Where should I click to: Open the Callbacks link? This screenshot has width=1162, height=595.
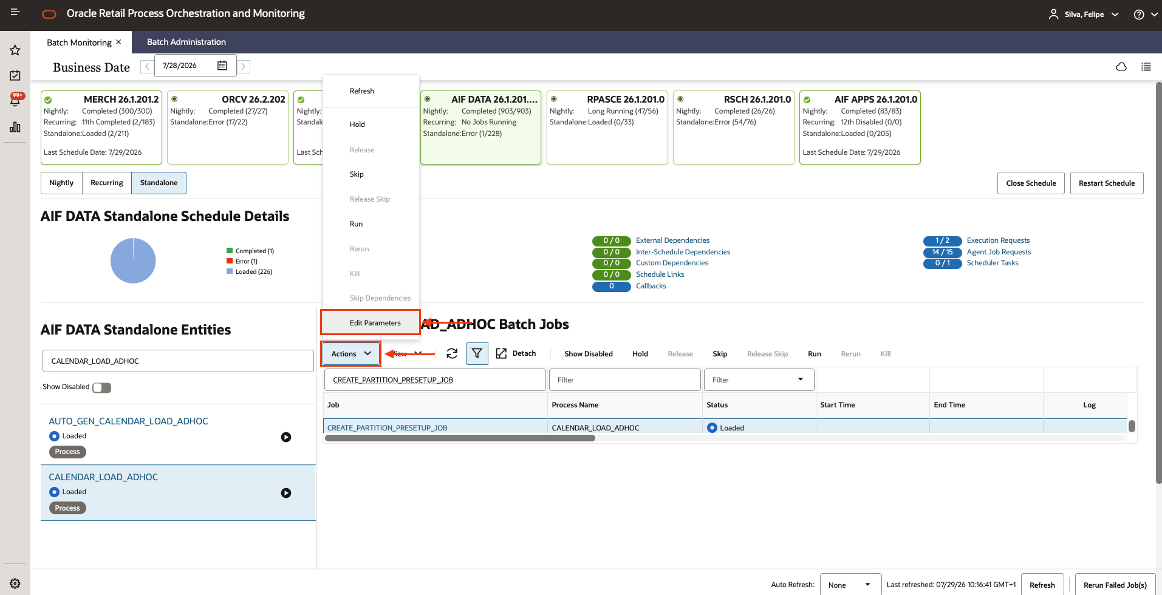click(651, 286)
